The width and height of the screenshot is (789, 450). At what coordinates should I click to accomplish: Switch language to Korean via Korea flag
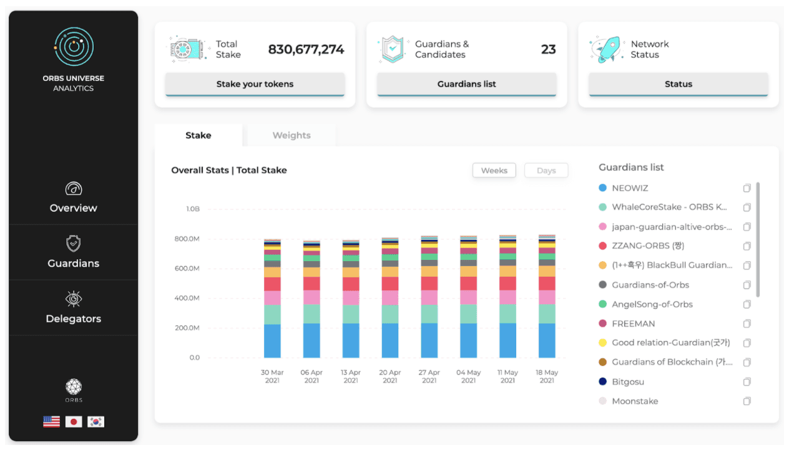click(x=96, y=421)
